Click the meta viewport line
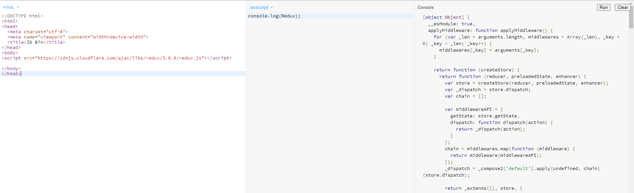Viewport: 634px width, 193px height. tap(78, 37)
